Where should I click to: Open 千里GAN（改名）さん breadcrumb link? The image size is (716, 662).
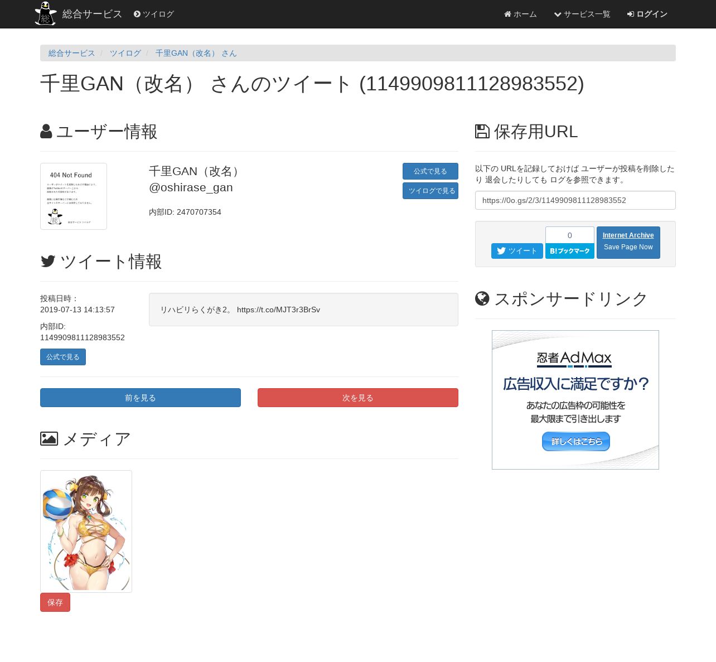click(196, 53)
